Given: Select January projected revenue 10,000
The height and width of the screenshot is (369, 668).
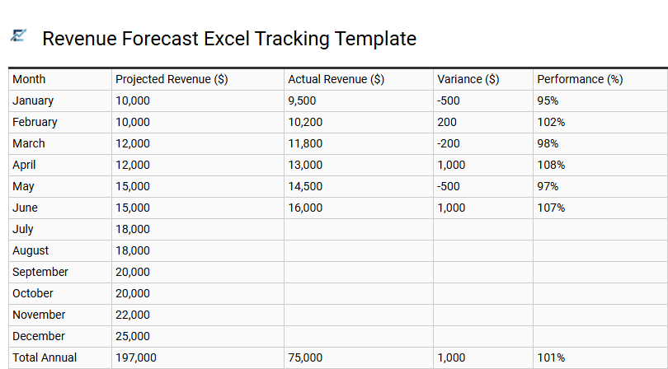Looking at the screenshot, I should click(x=133, y=100).
